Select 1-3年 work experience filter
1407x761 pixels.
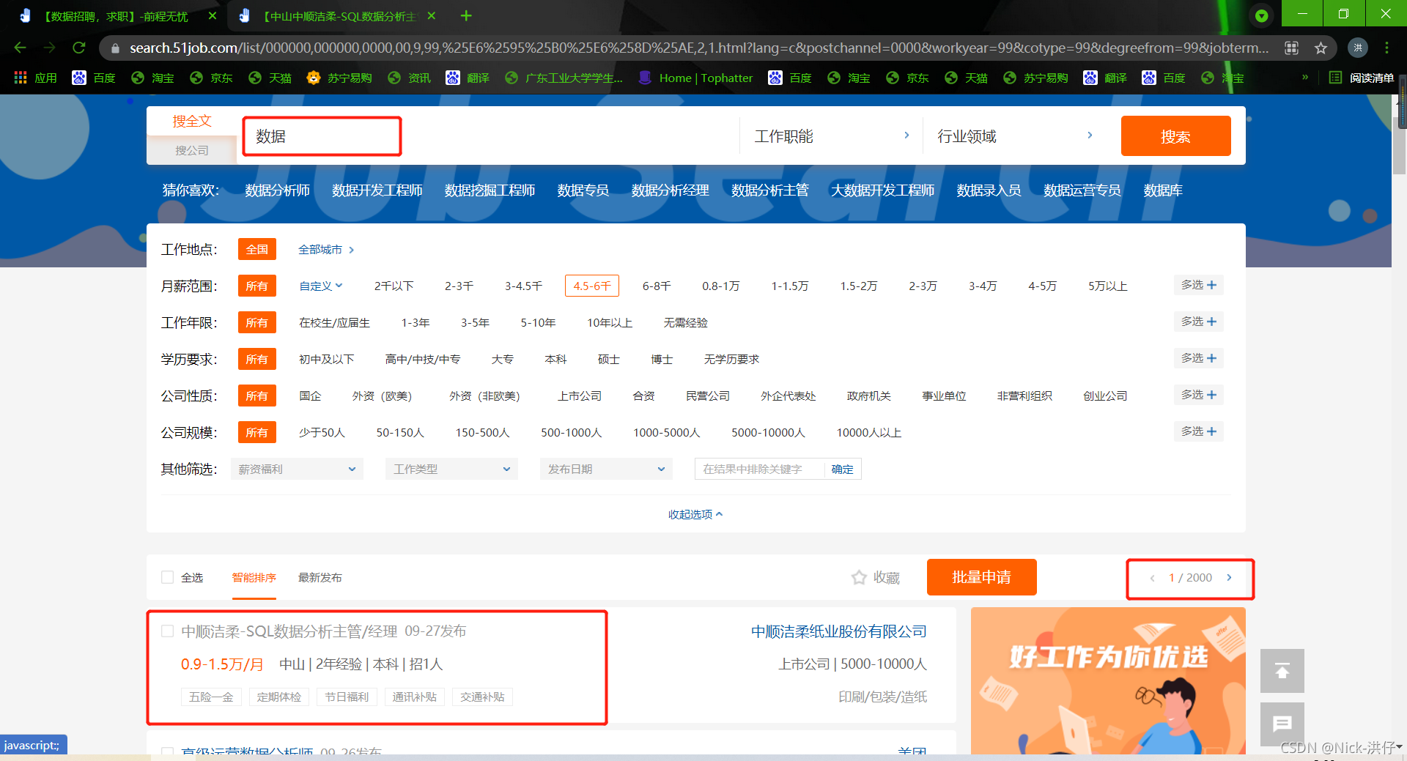(416, 322)
